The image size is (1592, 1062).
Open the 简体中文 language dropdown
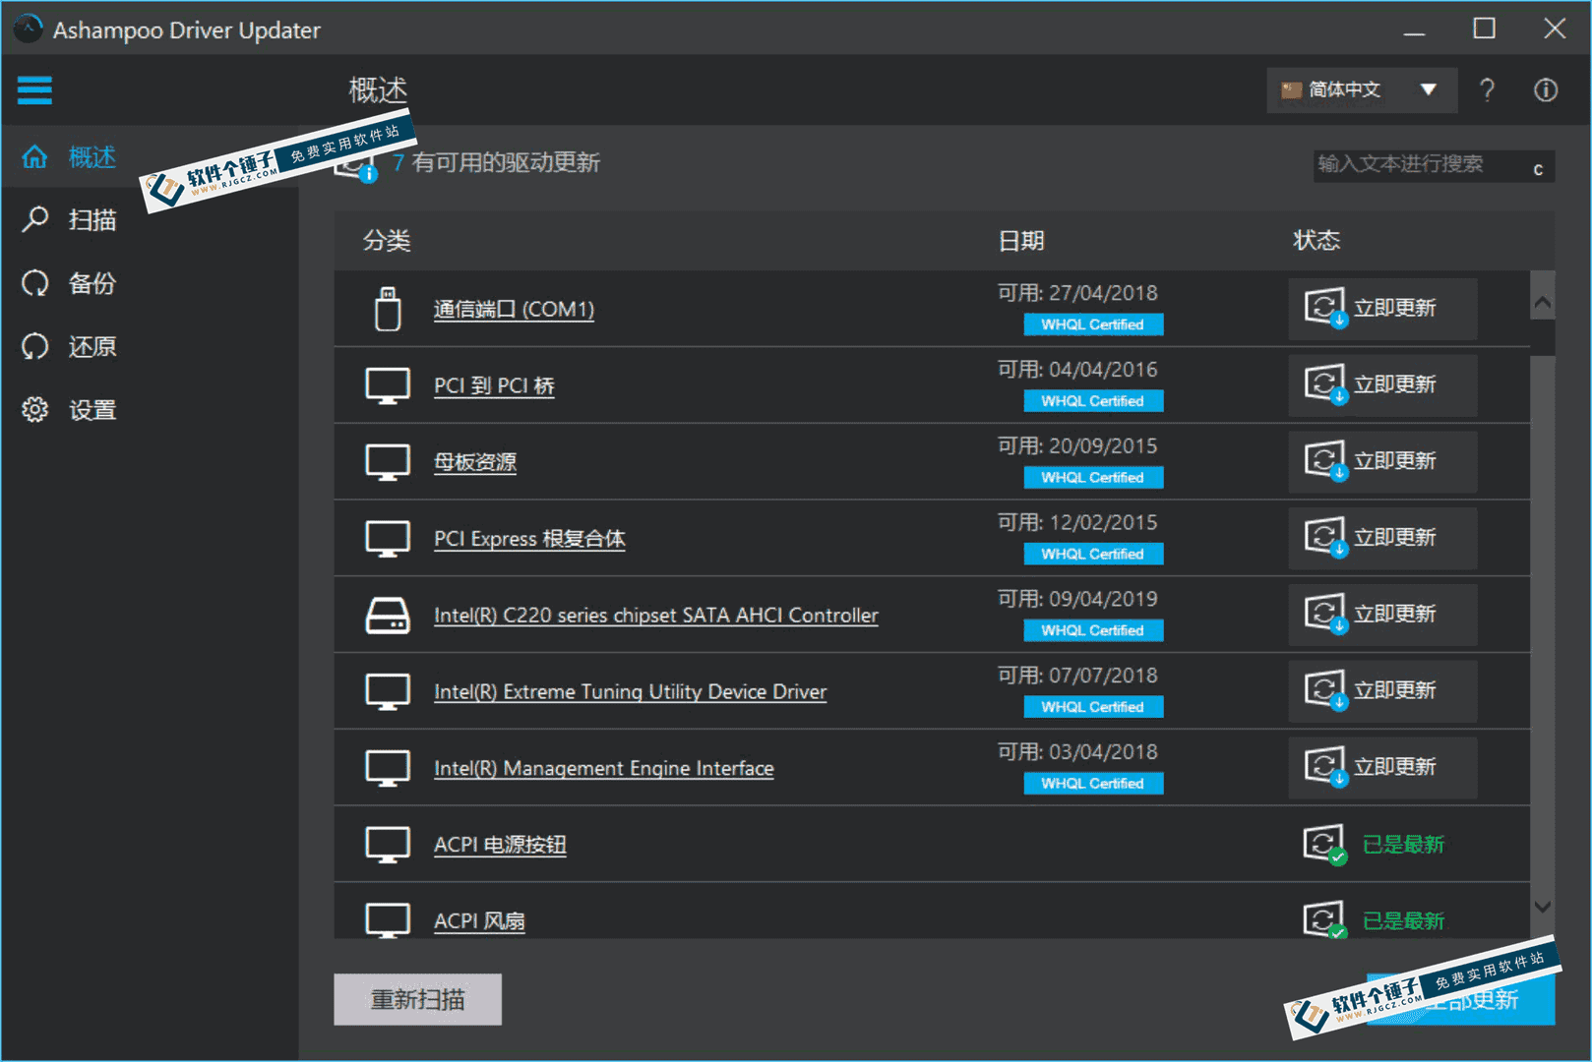point(1362,90)
